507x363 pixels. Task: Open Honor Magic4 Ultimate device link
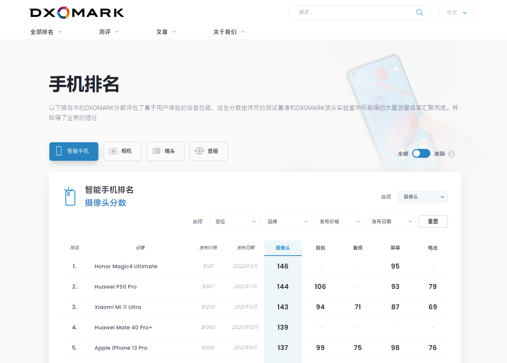[126, 266]
